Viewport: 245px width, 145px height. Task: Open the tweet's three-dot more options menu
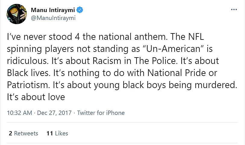(x=234, y=10)
